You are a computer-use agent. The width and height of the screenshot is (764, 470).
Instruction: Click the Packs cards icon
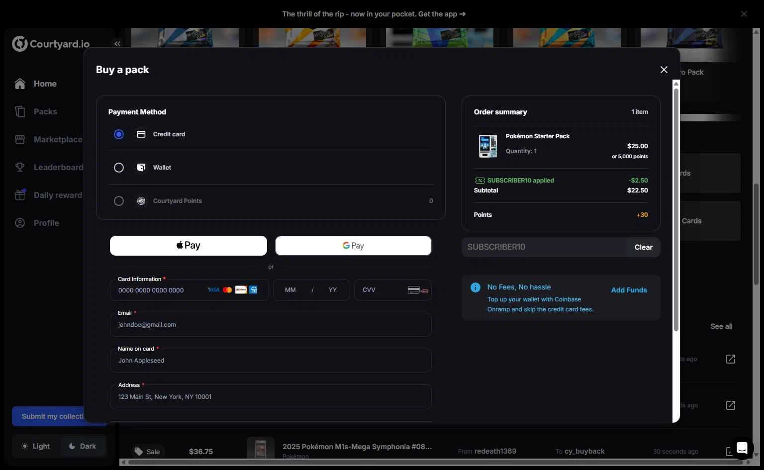pyautogui.click(x=20, y=111)
